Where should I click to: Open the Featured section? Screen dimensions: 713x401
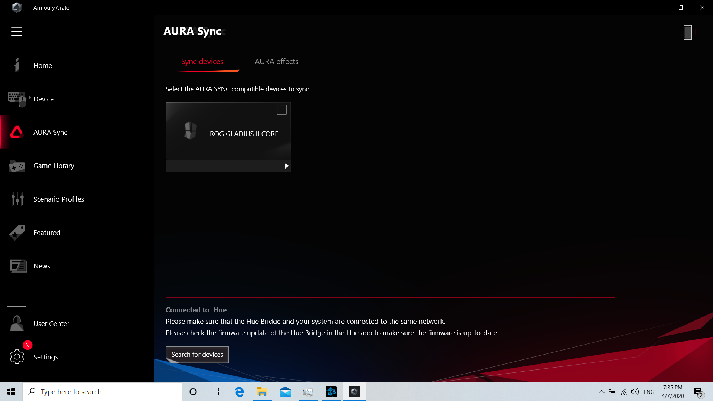point(47,232)
